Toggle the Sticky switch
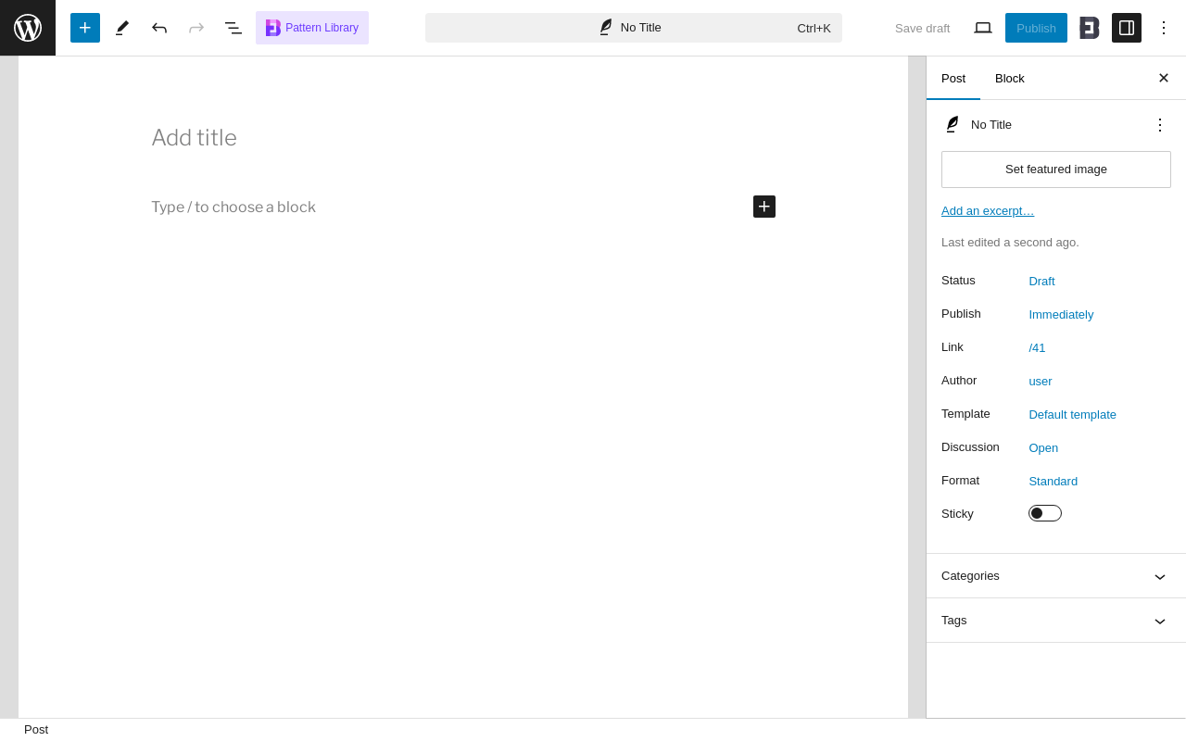Viewport: 1186px width, 741px height. point(1045,513)
